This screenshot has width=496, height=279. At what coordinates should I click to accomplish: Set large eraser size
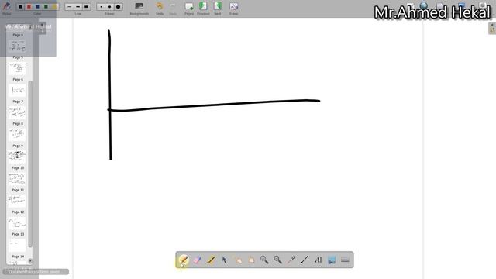point(118,7)
